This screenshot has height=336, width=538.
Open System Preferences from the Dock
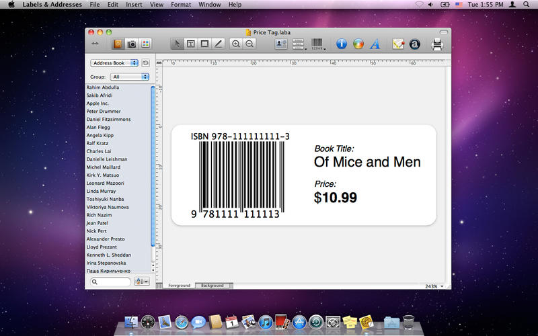click(x=333, y=323)
